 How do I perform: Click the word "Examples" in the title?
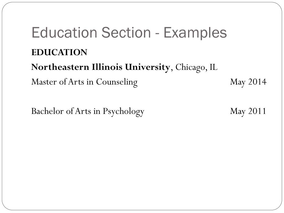point(195,33)
